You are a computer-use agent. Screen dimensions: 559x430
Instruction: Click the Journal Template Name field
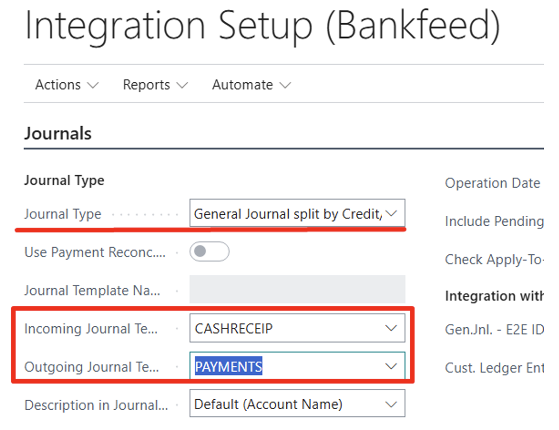pyautogui.click(x=297, y=289)
